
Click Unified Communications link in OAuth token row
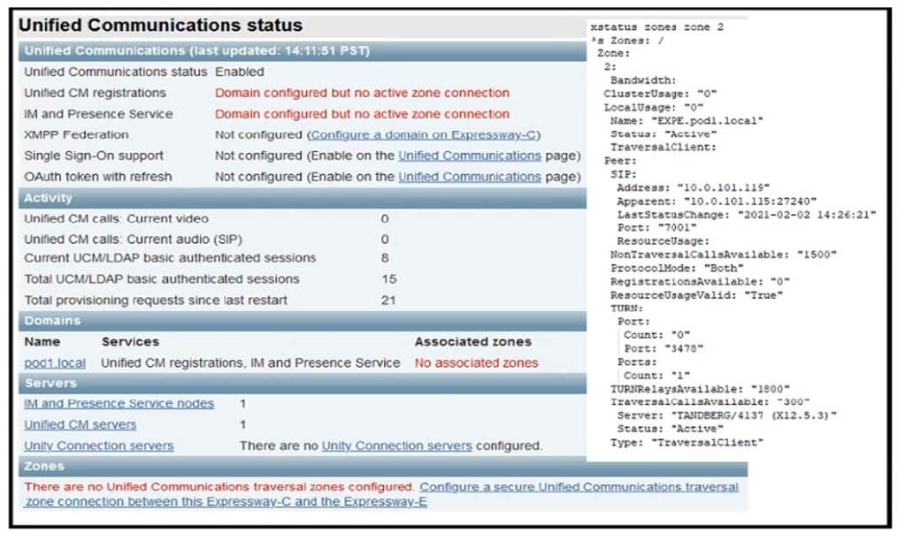point(469,177)
